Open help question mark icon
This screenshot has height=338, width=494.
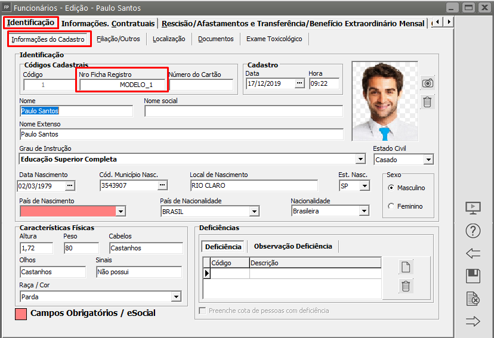tap(473, 231)
